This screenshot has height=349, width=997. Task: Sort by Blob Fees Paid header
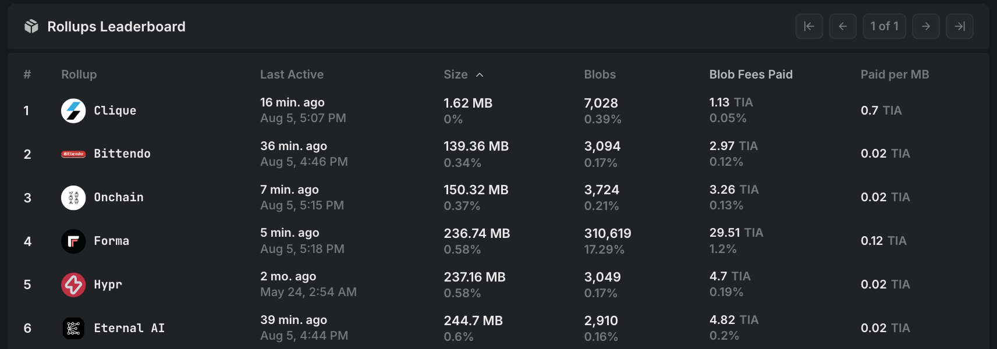coord(750,74)
